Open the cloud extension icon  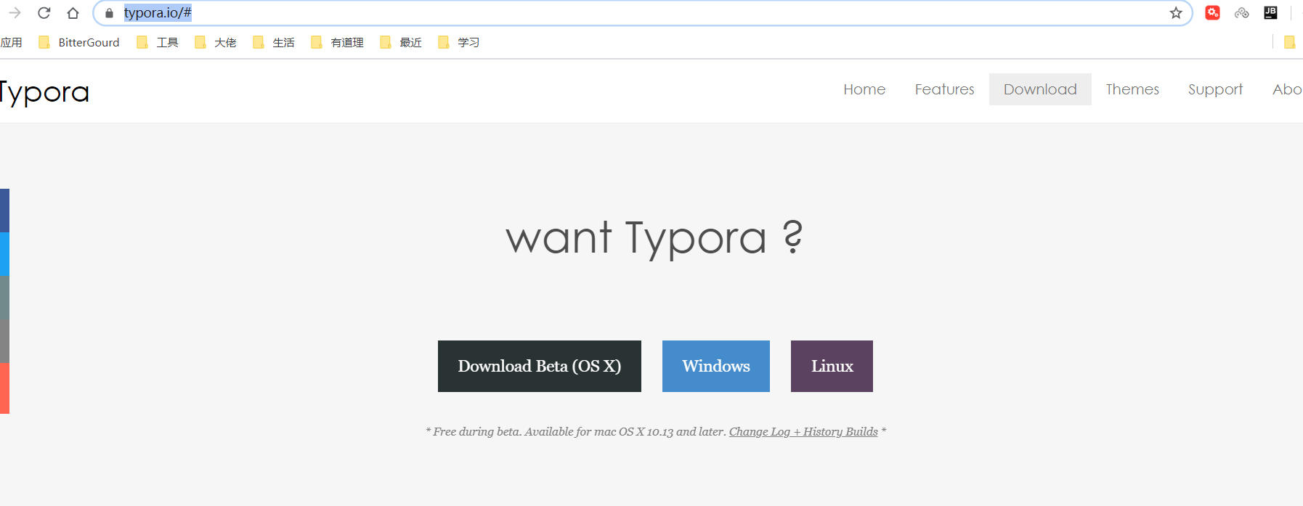[1242, 13]
